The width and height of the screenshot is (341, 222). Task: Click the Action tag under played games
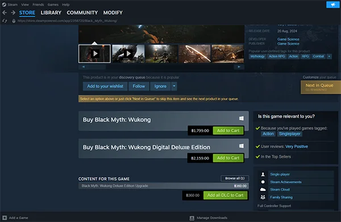268,134
